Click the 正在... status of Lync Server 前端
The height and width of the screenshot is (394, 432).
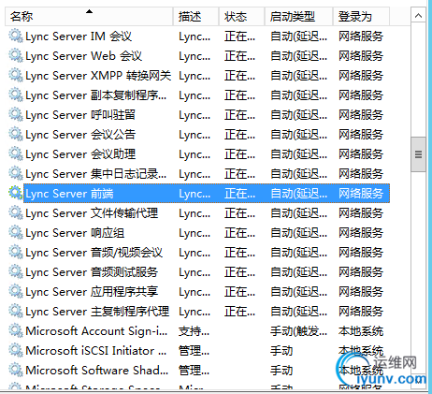[x=239, y=194]
